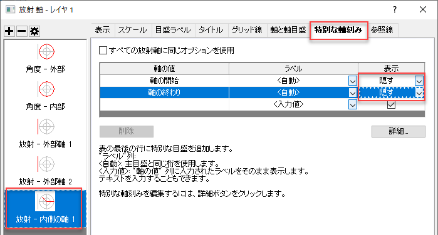Image resolution: width=438 pixels, height=235 pixels.
Task: Switch to the スケール tab
Action: 133,30
